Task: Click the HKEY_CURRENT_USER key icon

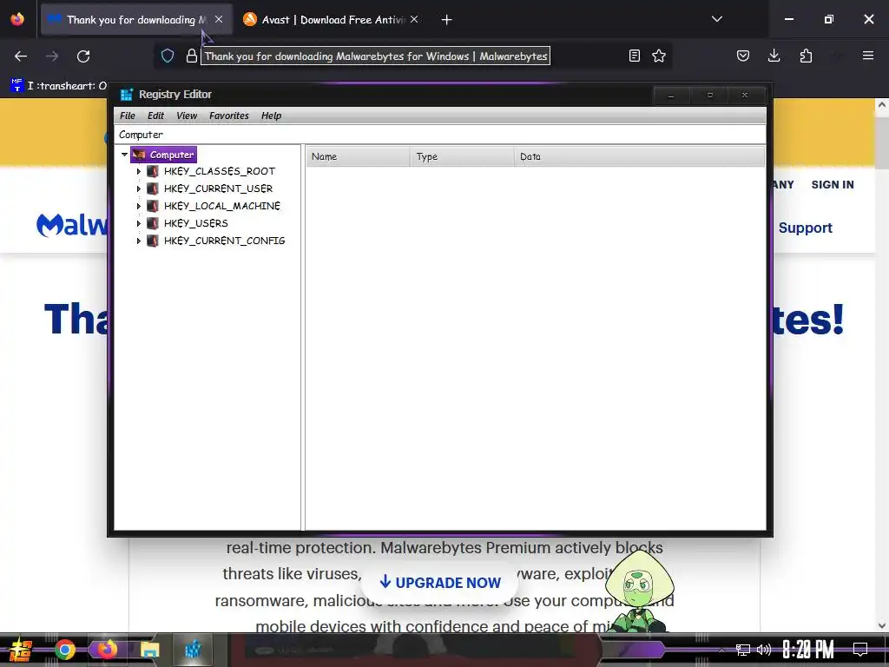Action: tap(152, 188)
